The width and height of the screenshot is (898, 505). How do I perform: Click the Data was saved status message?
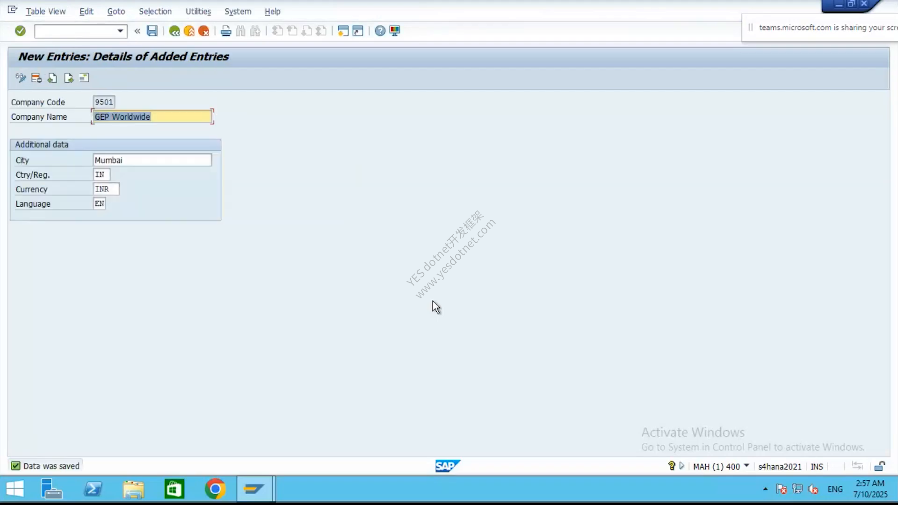point(51,466)
